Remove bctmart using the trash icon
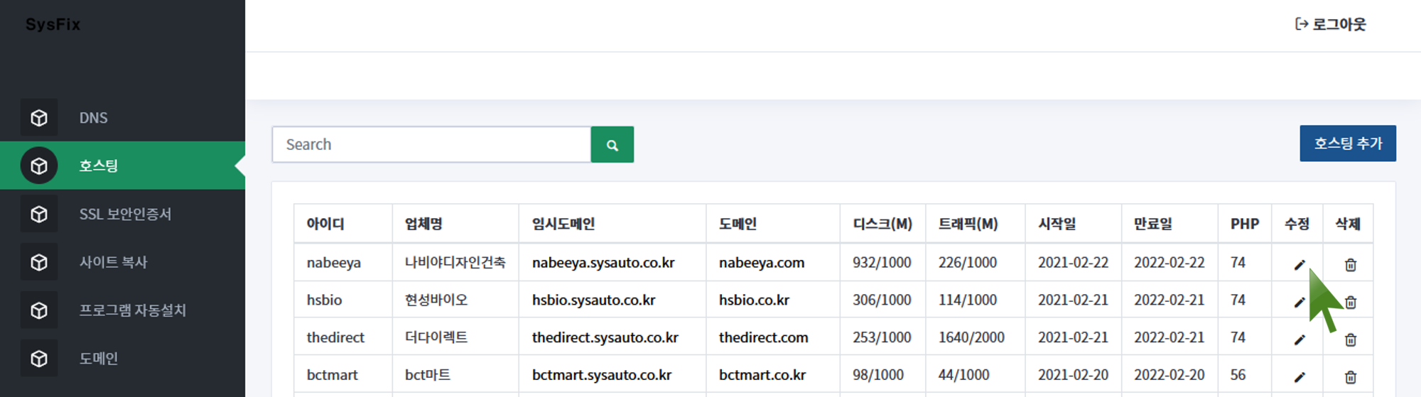The image size is (1421, 397). click(1350, 377)
